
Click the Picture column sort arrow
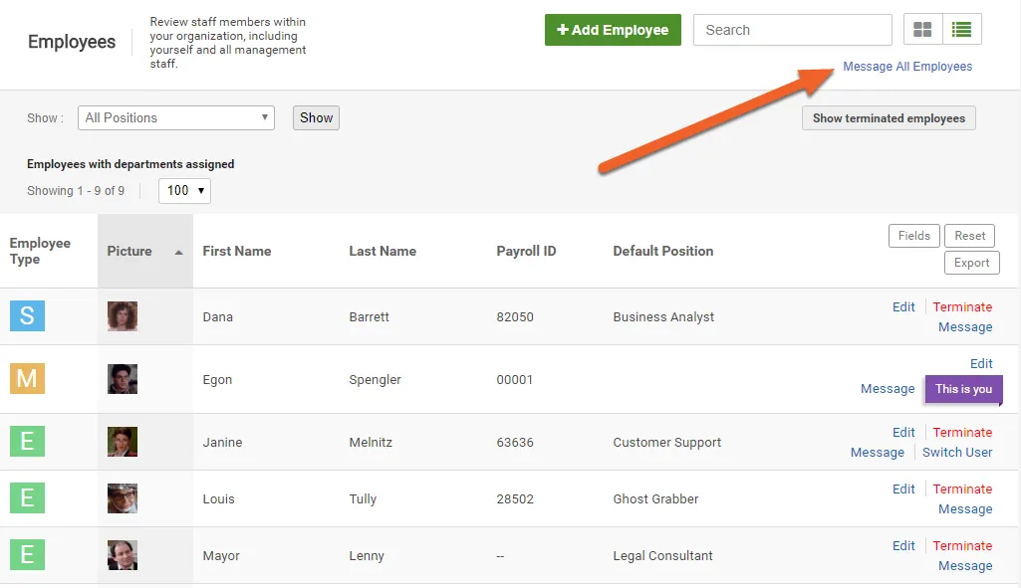pyautogui.click(x=178, y=253)
